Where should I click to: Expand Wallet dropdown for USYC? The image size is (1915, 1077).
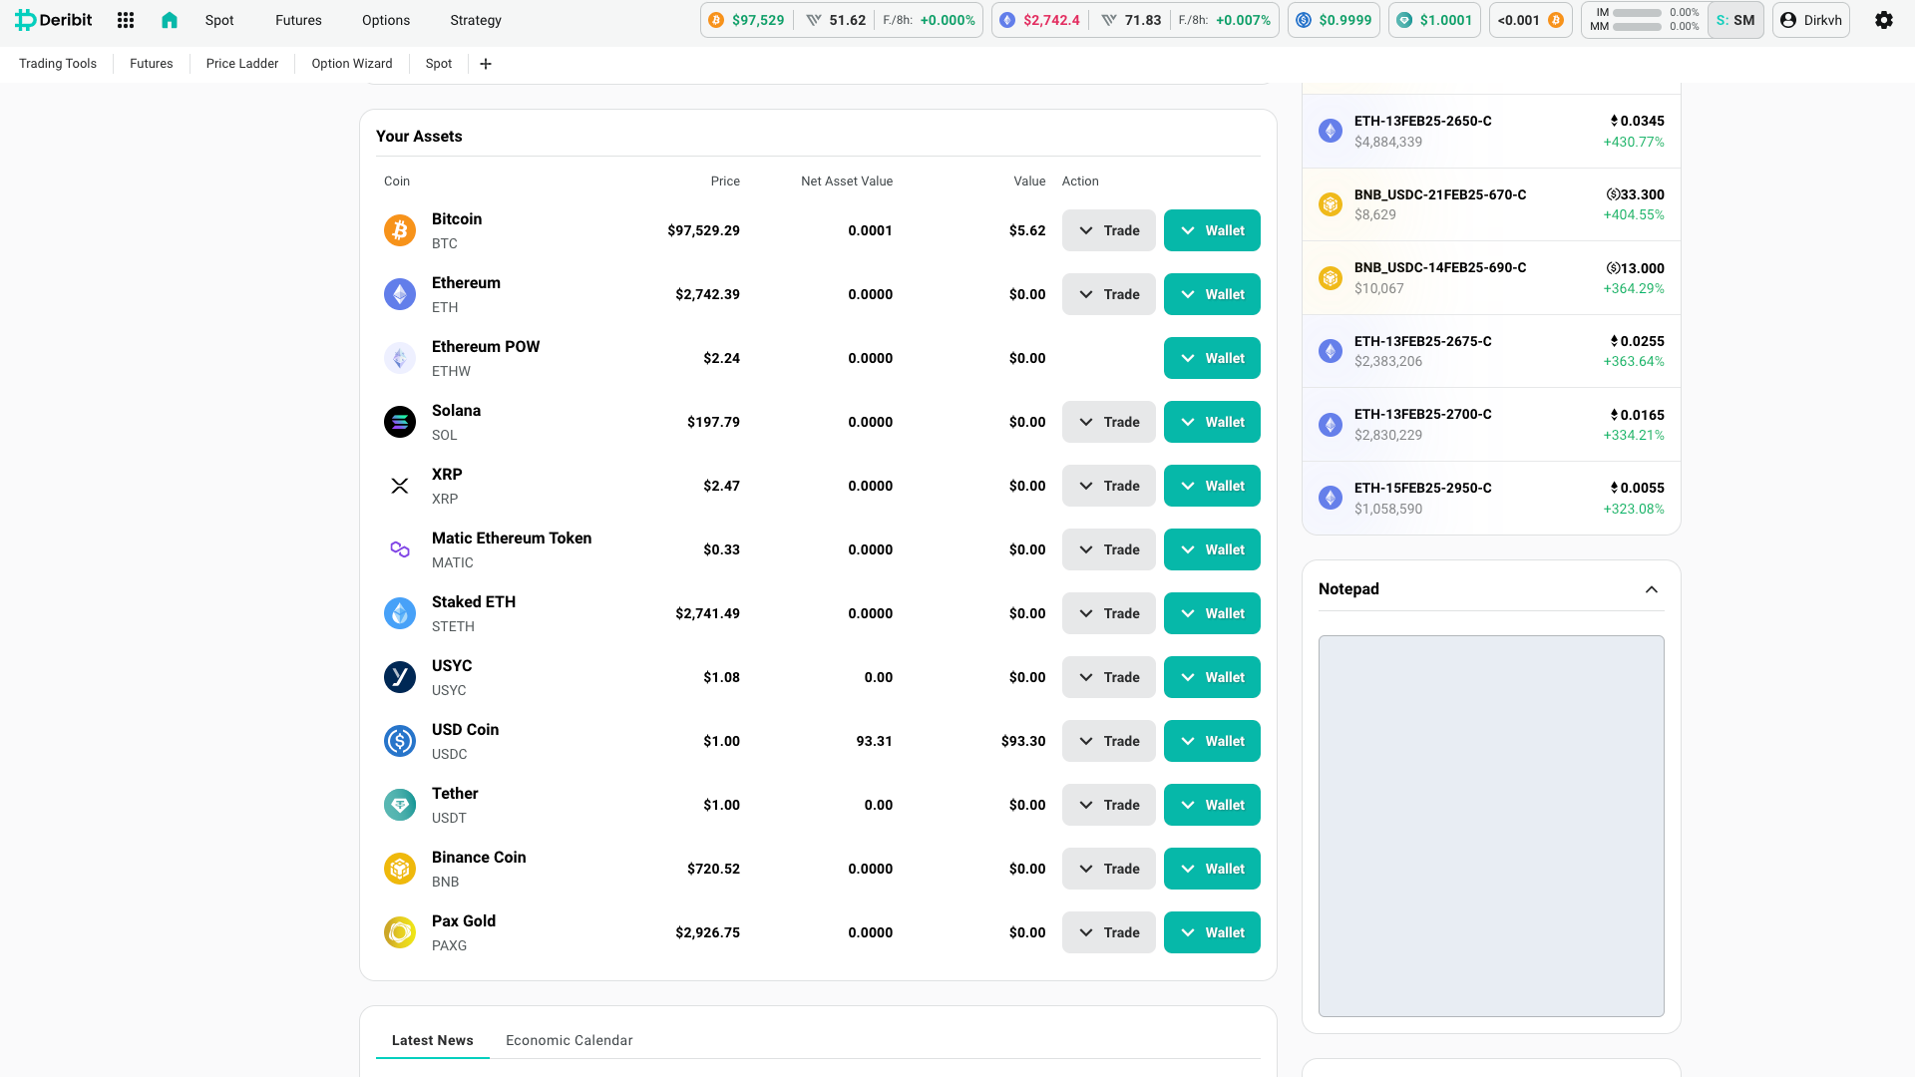pyautogui.click(x=1212, y=677)
